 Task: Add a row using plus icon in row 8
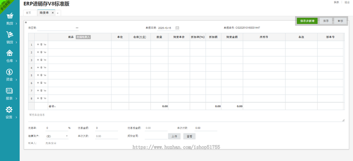(x=38, y=98)
